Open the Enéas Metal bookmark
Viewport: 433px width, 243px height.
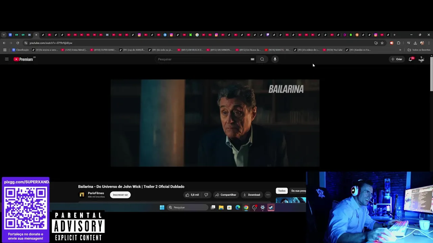[x=74, y=50]
